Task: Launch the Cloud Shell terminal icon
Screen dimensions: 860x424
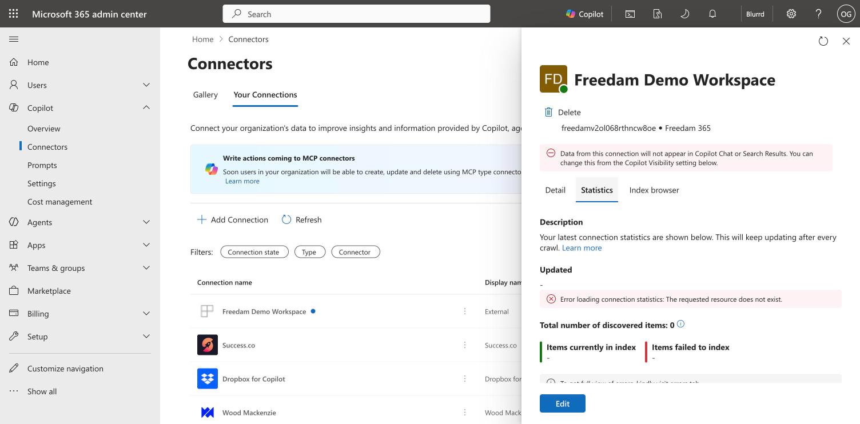Action: [x=630, y=14]
